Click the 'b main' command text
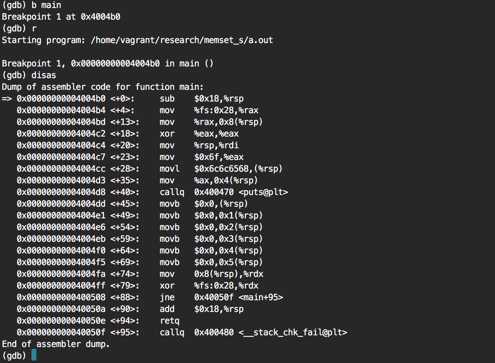495x363 pixels. click(x=46, y=5)
